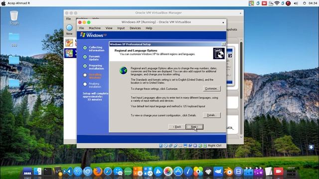Click the clock showing 04:34

[313, 3]
